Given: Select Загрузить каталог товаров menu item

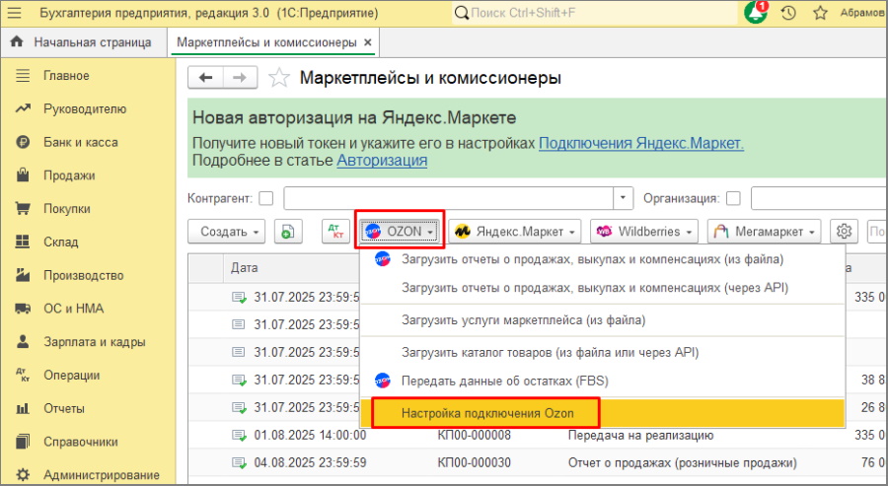Looking at the screenshot, I should (x=602, y=353).
